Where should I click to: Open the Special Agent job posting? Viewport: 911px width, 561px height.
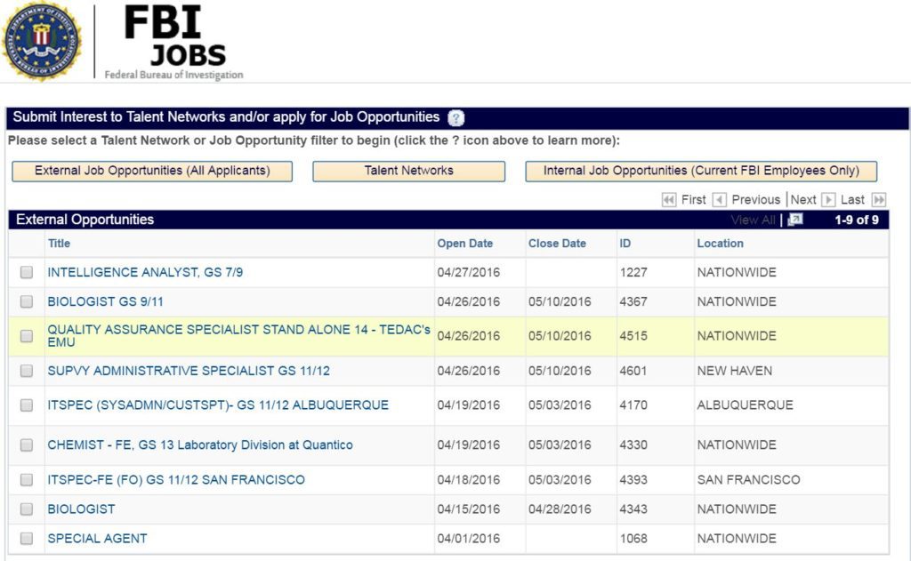pos(97,538)
